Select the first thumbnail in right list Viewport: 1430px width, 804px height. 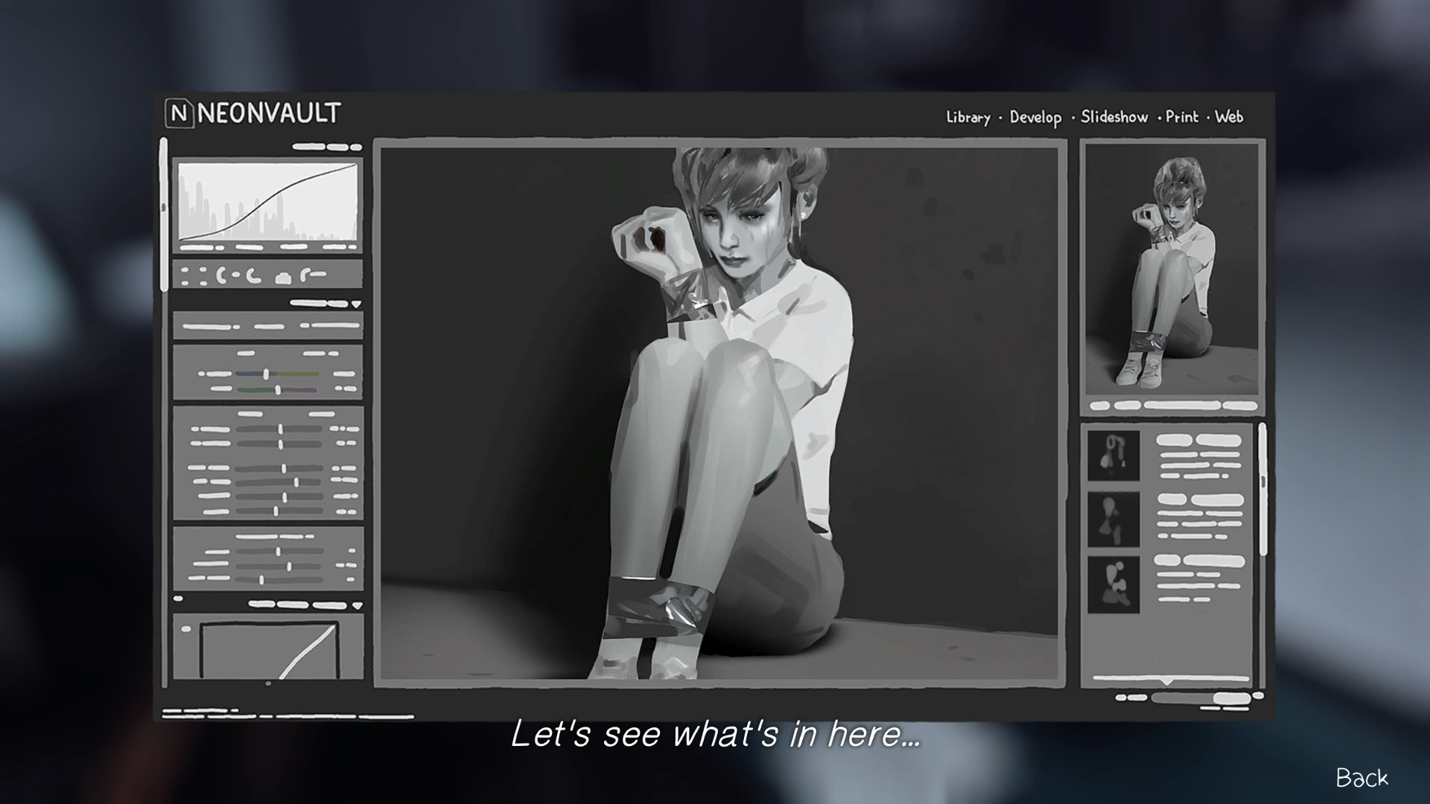(x=1113, y=455)
